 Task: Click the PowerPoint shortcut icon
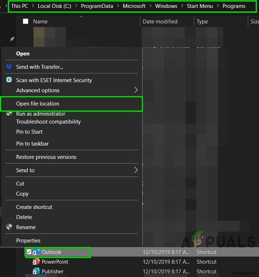pos(36,262)
